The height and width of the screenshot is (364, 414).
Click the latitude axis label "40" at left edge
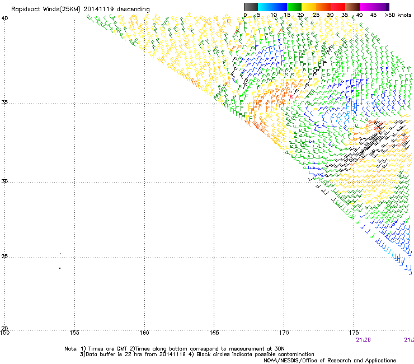[x=4, y=18]
